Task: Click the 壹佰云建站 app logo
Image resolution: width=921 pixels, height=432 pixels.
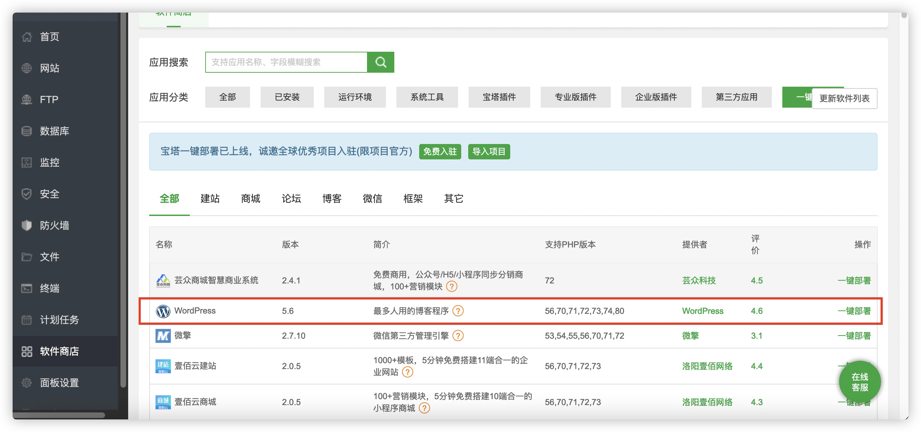Action: (x=163, y=366)
